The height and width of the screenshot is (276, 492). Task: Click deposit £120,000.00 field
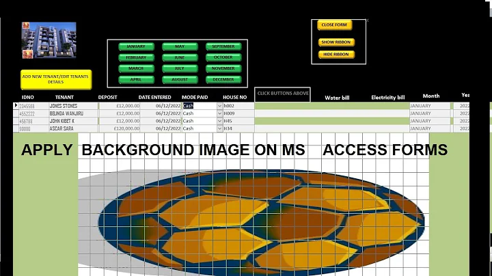(x=120, y=128)
